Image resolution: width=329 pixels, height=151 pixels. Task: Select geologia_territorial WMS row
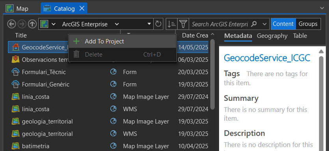point(108,134)
